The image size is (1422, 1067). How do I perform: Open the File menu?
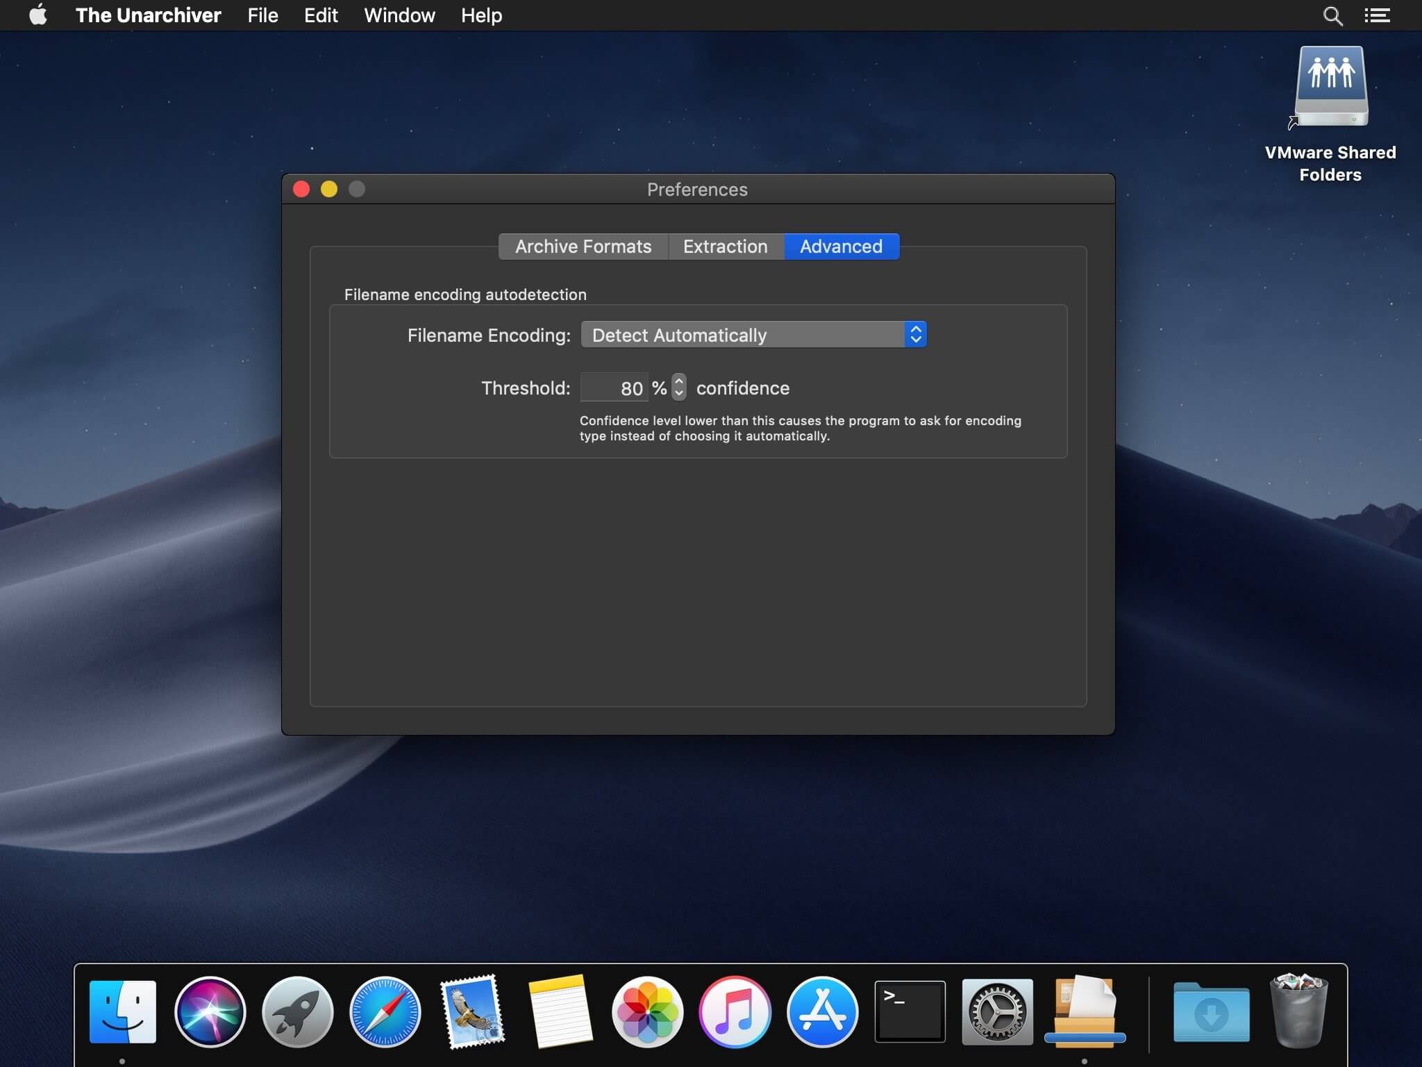262,15
